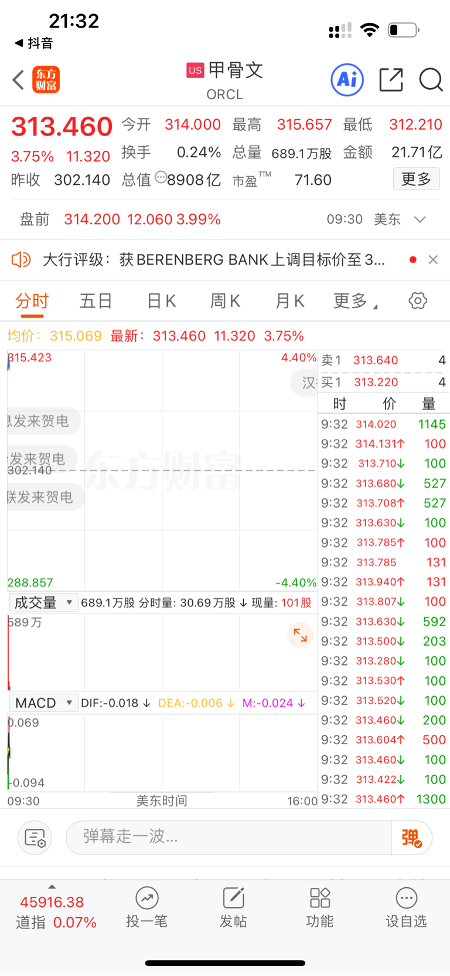The width and height of the screenshot is (450, 976).
Task: Expand the 更多 chart period dropdown
Action: tap(355, 301)
